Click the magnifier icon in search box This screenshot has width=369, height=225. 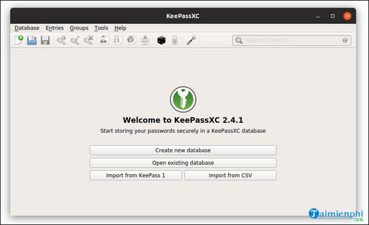click(239, 41)
